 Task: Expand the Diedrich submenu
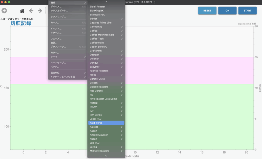[x=106, y=59]
